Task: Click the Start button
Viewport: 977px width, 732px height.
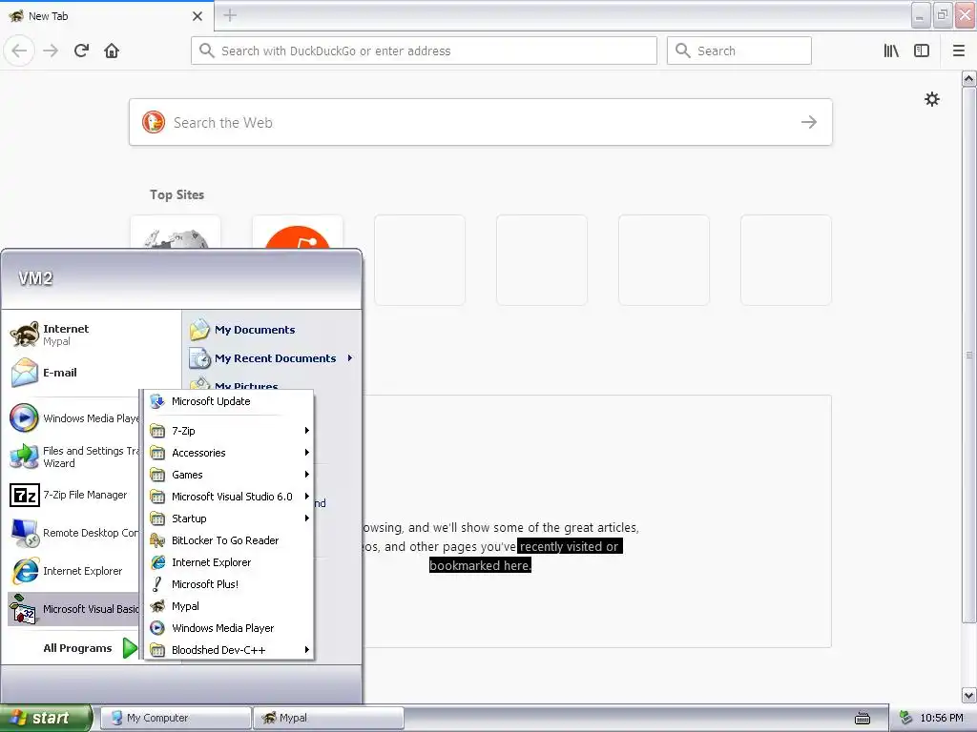Action: point(46,718)
